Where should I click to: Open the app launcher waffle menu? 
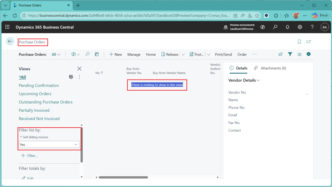click(x=7, y=27)
